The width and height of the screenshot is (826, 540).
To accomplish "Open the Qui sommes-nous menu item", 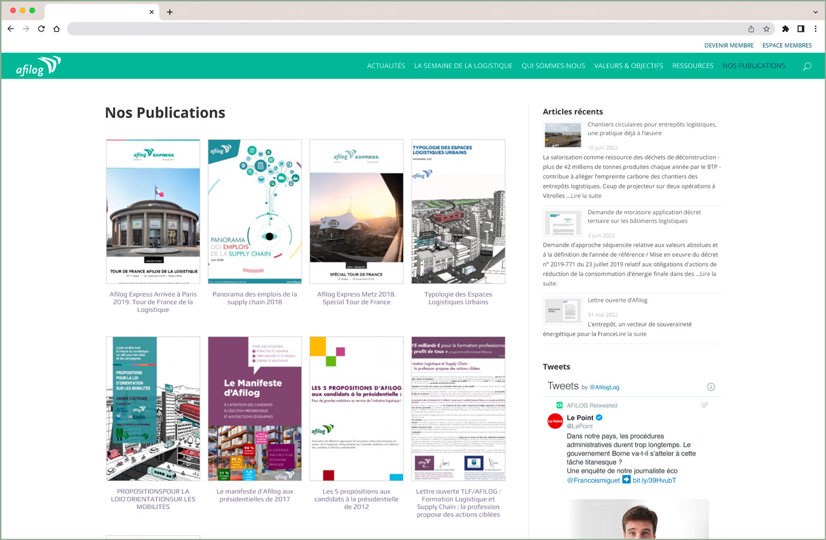I will coord(553,66).
